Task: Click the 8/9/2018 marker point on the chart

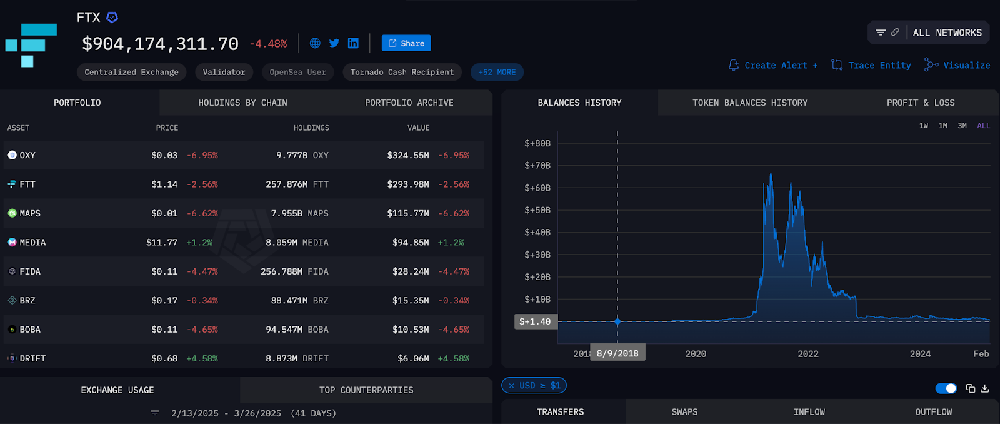Action: (x=617, y=321)
